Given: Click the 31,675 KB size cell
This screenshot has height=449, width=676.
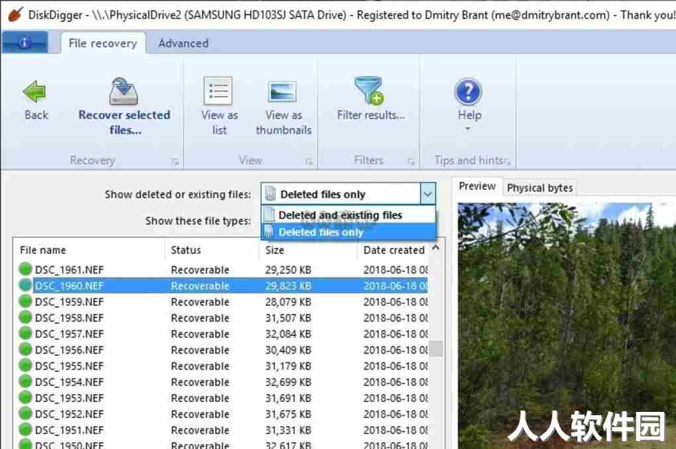Looking at the screenshot, I should pos(288,414).
